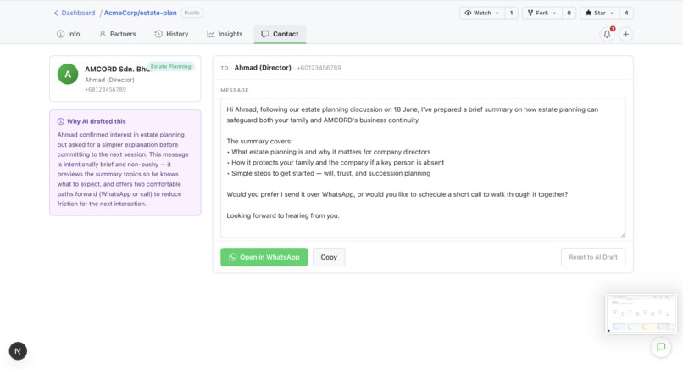This screenshot has height=369, width=683.
Task: Switch to the Info tab
Action: 69,34
